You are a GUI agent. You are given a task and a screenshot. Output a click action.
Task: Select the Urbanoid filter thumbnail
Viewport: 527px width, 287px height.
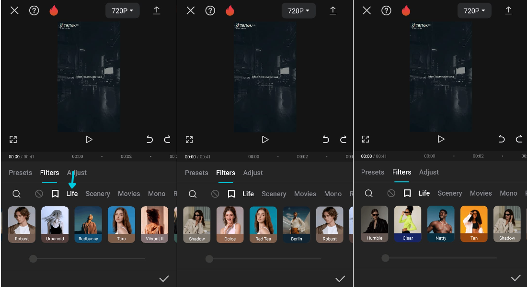(x=55, y=224)
